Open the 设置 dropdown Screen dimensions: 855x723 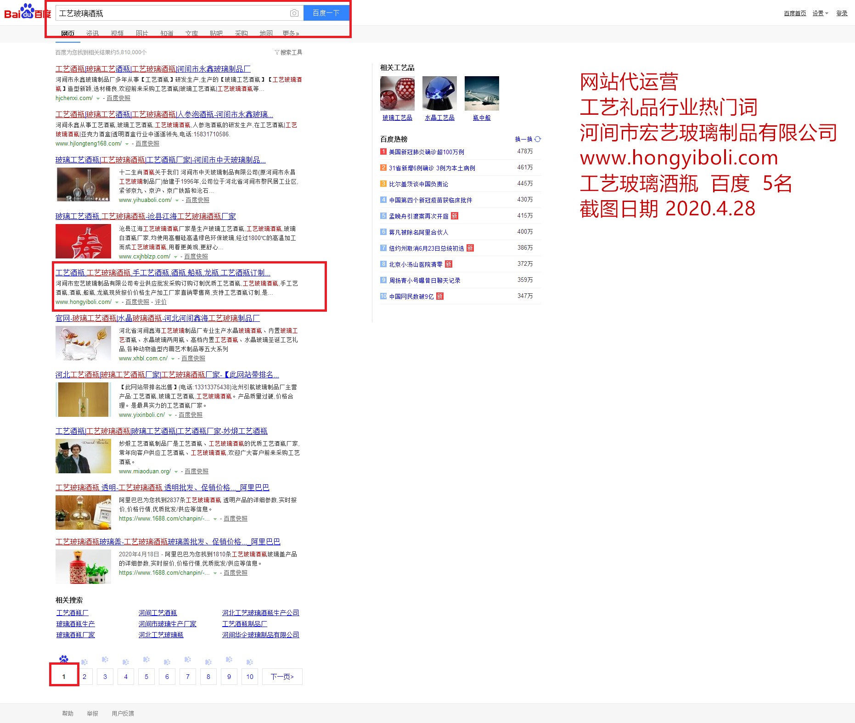tap(820, 13)
